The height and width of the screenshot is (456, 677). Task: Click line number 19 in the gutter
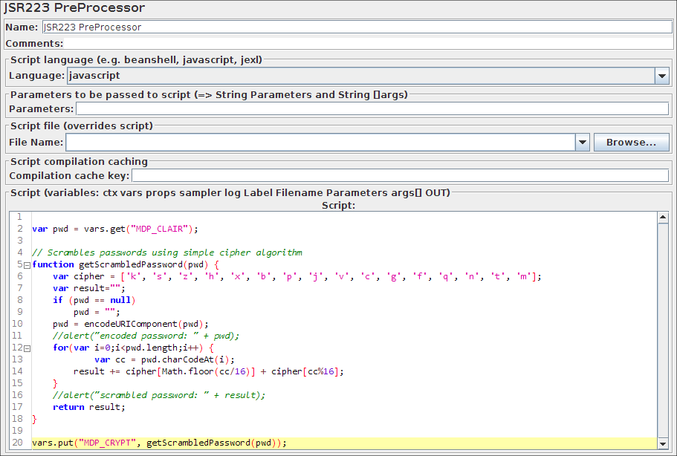[x=18, y=431]
